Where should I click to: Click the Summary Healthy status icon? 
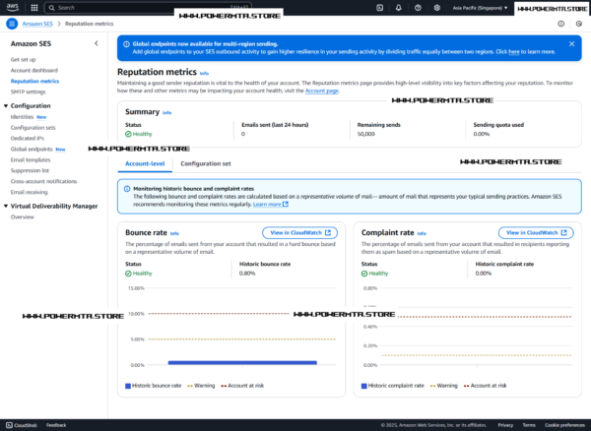tap(128, 134)
